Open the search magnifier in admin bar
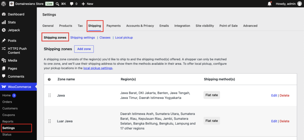This screenshot has width=304, height=140. (x=57, y=4)
